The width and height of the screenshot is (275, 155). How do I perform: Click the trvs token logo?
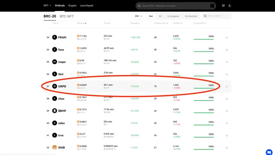tap(55, 135)
